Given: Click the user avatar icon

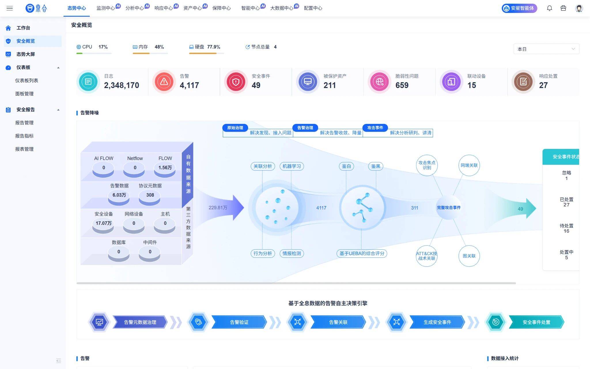Looking at the screenshot, I should (x=579, y=8).
